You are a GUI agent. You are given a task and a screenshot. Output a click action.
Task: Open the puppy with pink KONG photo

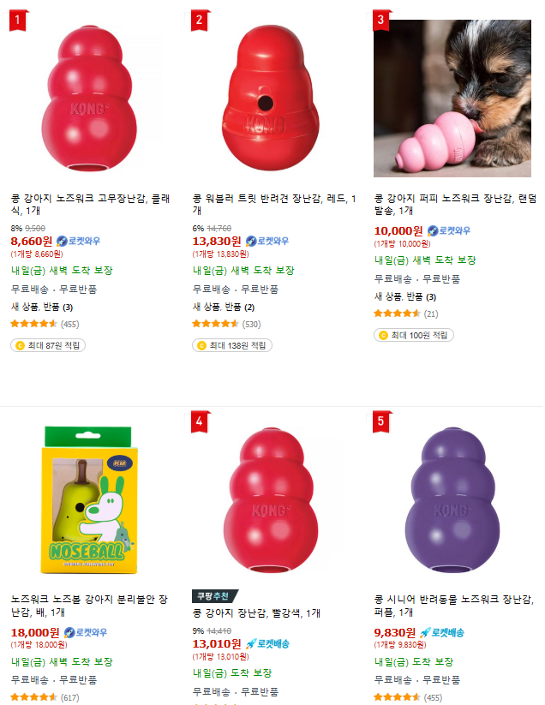click(452, 98)
